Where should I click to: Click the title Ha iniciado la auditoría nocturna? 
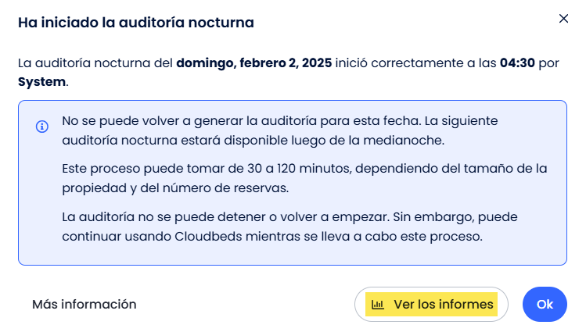136,23
